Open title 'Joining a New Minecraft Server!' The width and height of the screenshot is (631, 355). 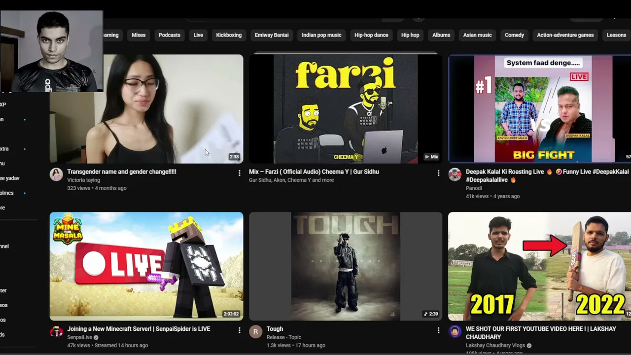[x=139, y=329]
